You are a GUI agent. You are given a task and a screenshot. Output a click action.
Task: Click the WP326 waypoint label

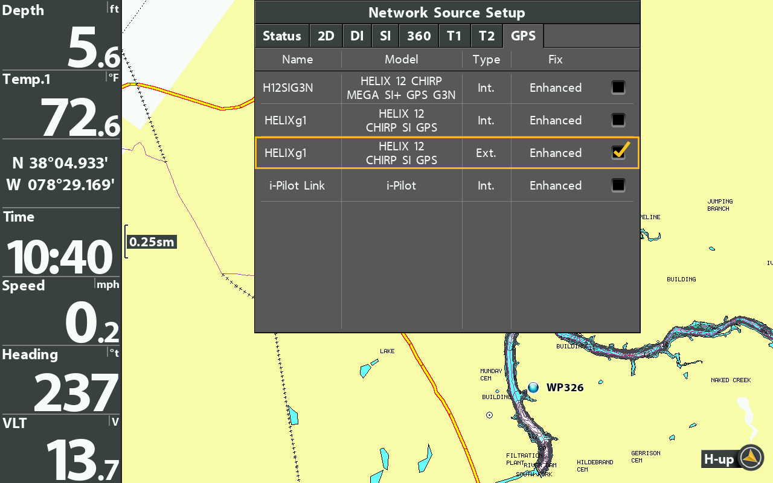[565, 388]
